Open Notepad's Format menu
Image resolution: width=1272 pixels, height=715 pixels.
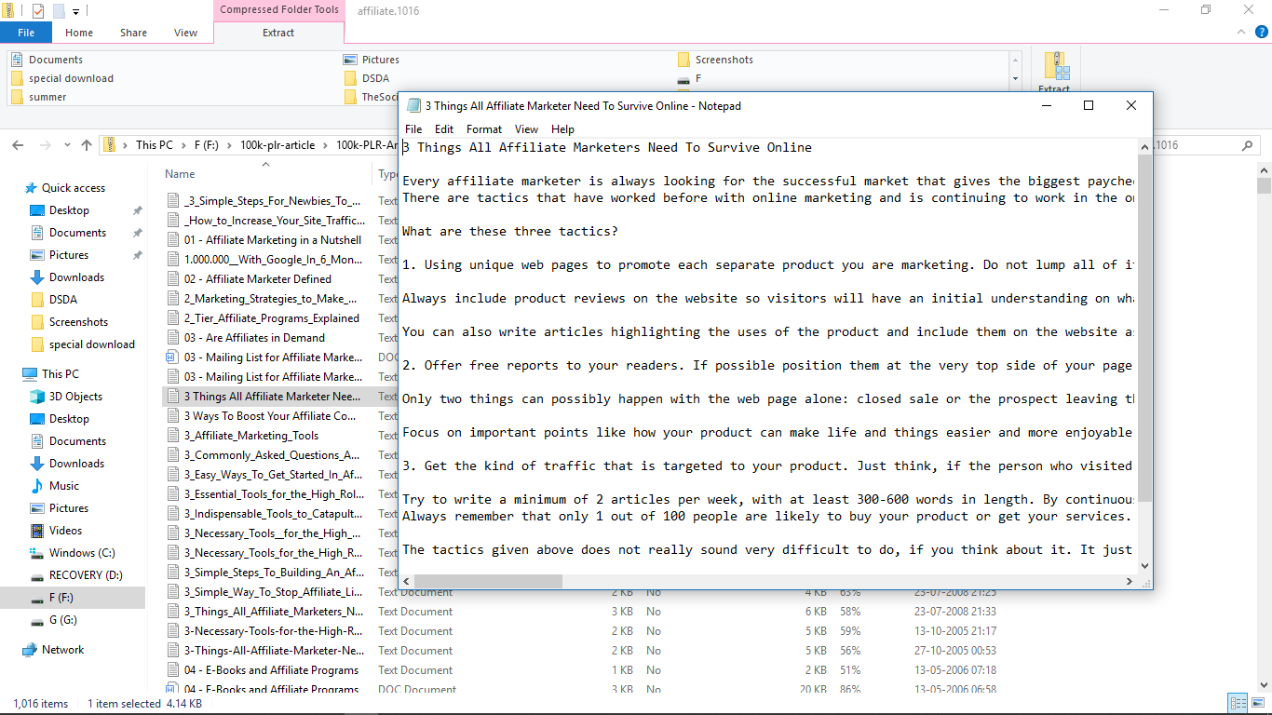coord(483,129)
